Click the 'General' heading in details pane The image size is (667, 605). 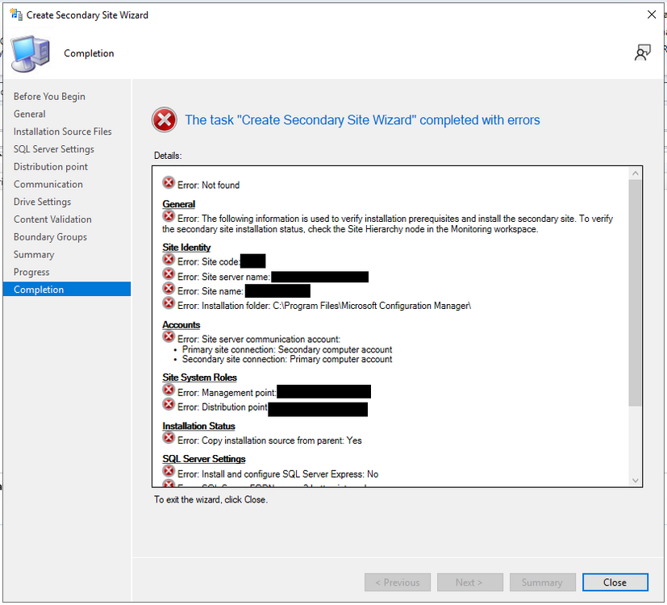(179, 204)
